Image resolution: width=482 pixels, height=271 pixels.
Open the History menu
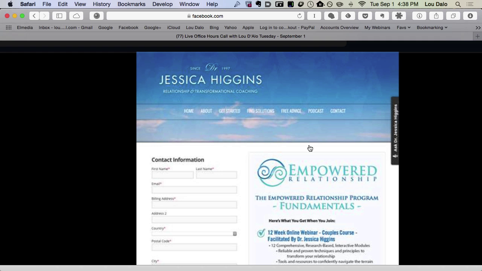point(102,4)
